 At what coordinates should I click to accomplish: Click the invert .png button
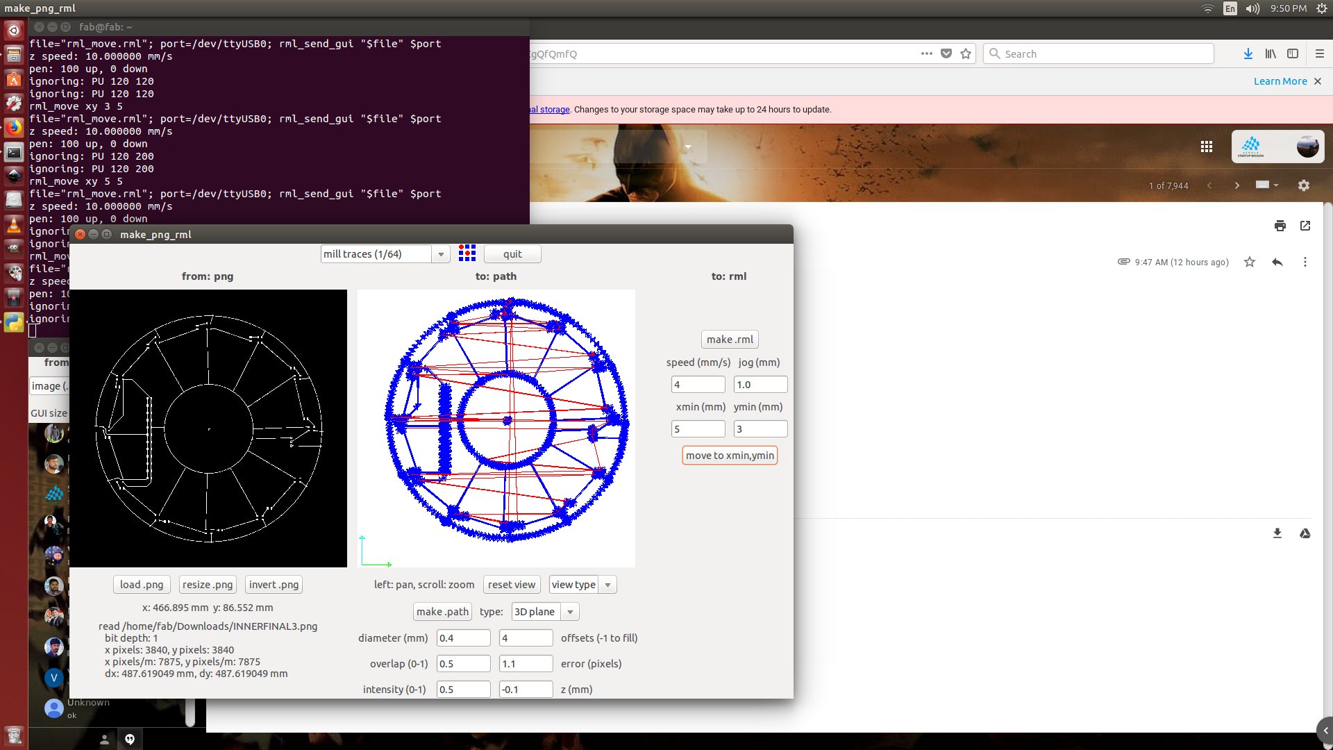274,585
